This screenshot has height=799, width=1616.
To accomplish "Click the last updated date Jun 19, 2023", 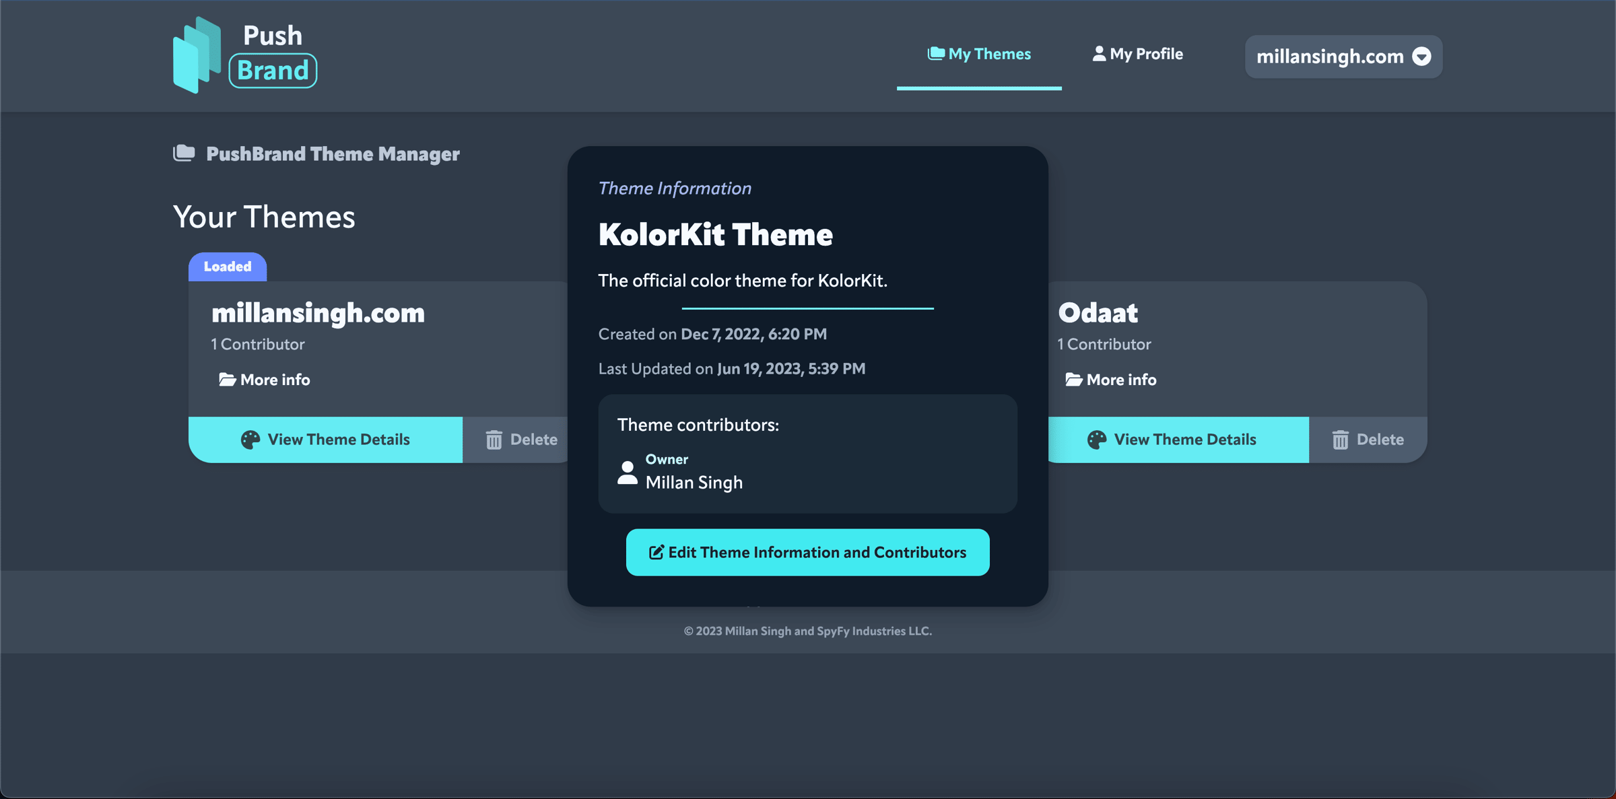I will click(x=791, y=369).
